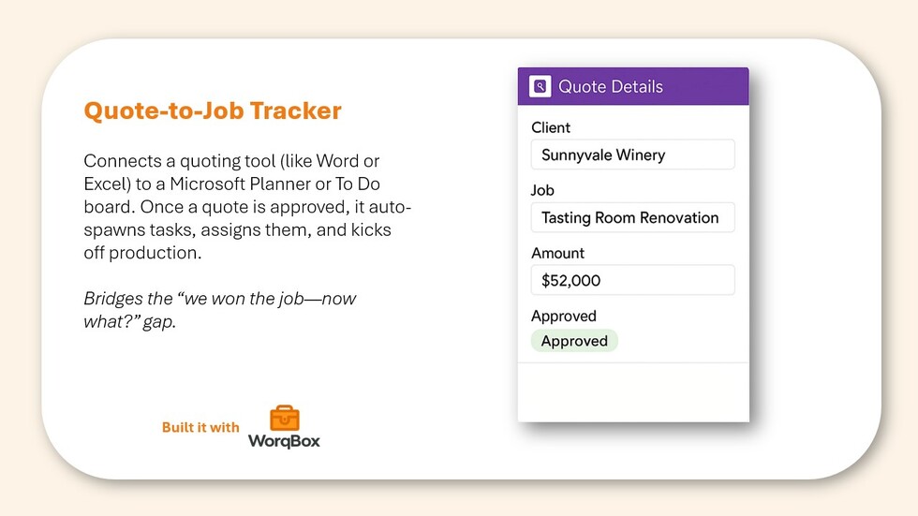Click the Amount field label

coord(557,253)
